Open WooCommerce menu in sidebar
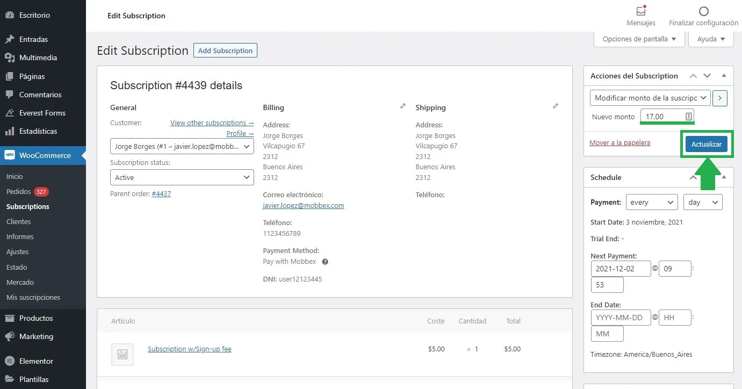 point(43,155)
